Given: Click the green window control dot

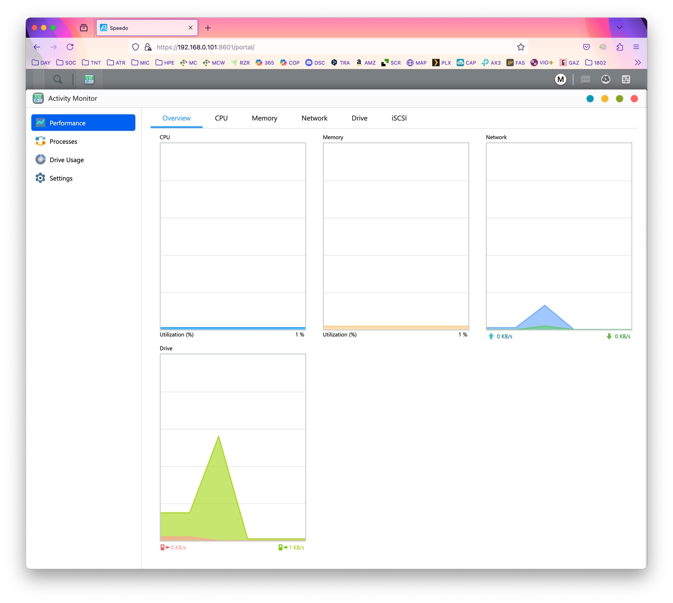Looking at the screenshot, I should (619, 99).
